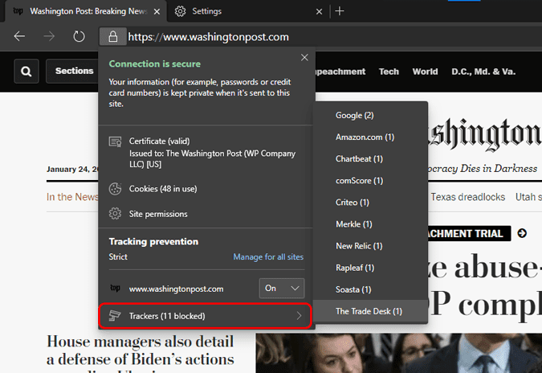Image resolution: width=542 pixels, height=373 pixels.
Task: Select The Trade Desk (1) entry
Action: (370, 311)
